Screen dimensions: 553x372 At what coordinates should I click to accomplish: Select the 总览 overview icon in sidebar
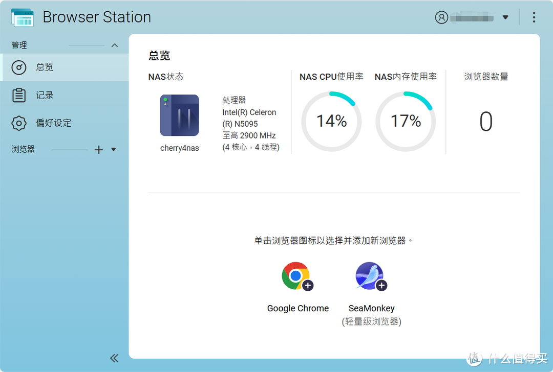click(x=18, y=67)
